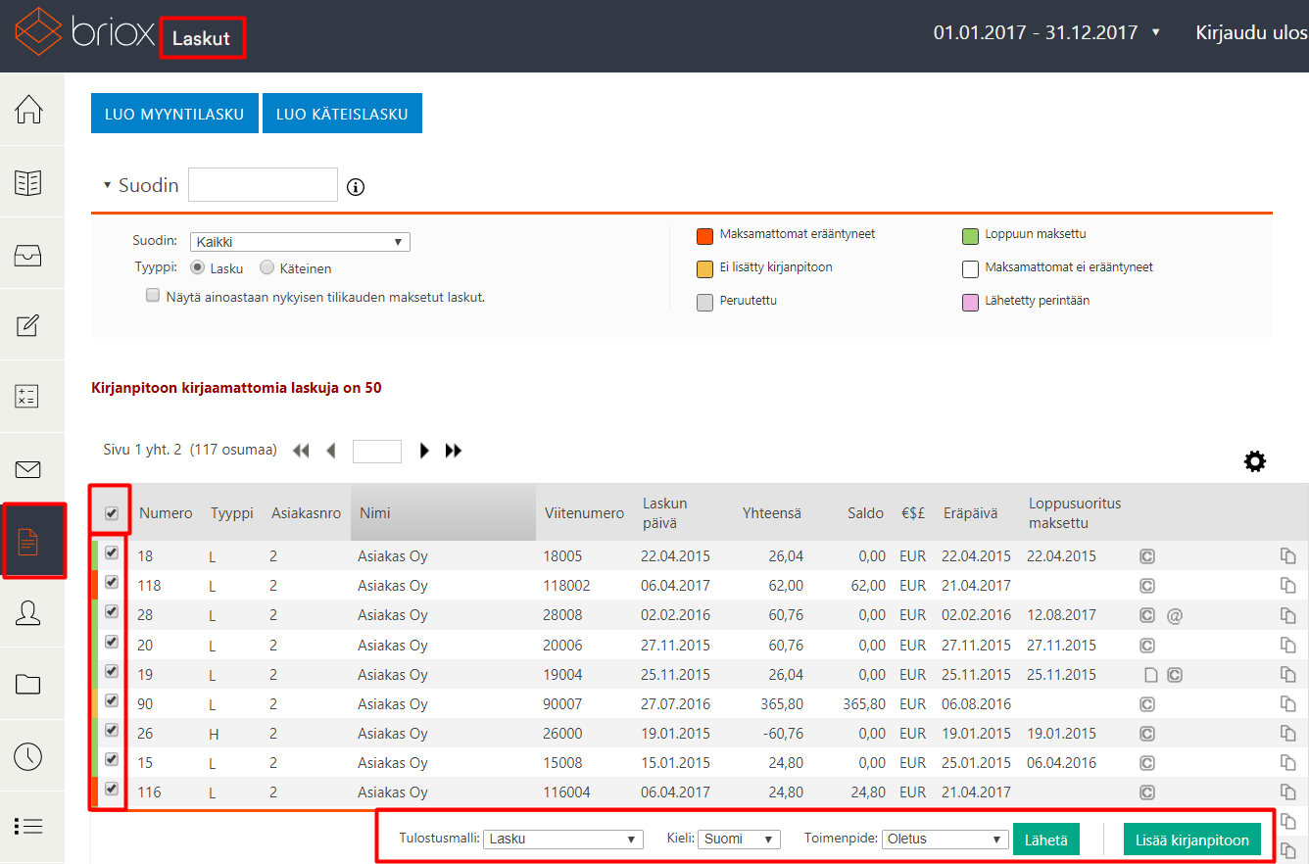
Task: Select the Lasku radio button
Action: click(x=198, y=267)
